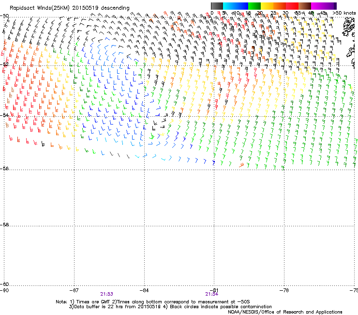Click the -78 longitude axis label
The image size is (358, 315).
point(284,290)
